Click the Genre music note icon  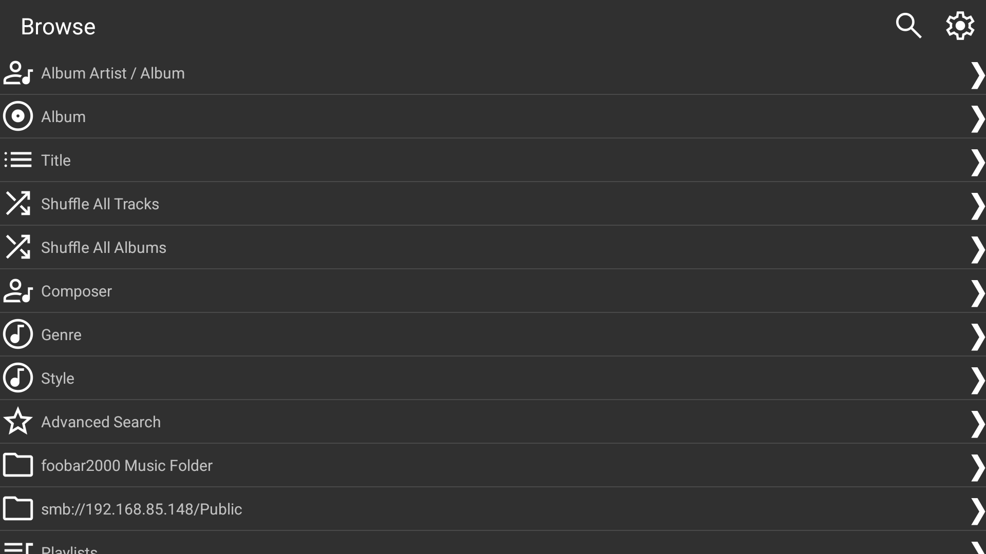tap(18, 334)
